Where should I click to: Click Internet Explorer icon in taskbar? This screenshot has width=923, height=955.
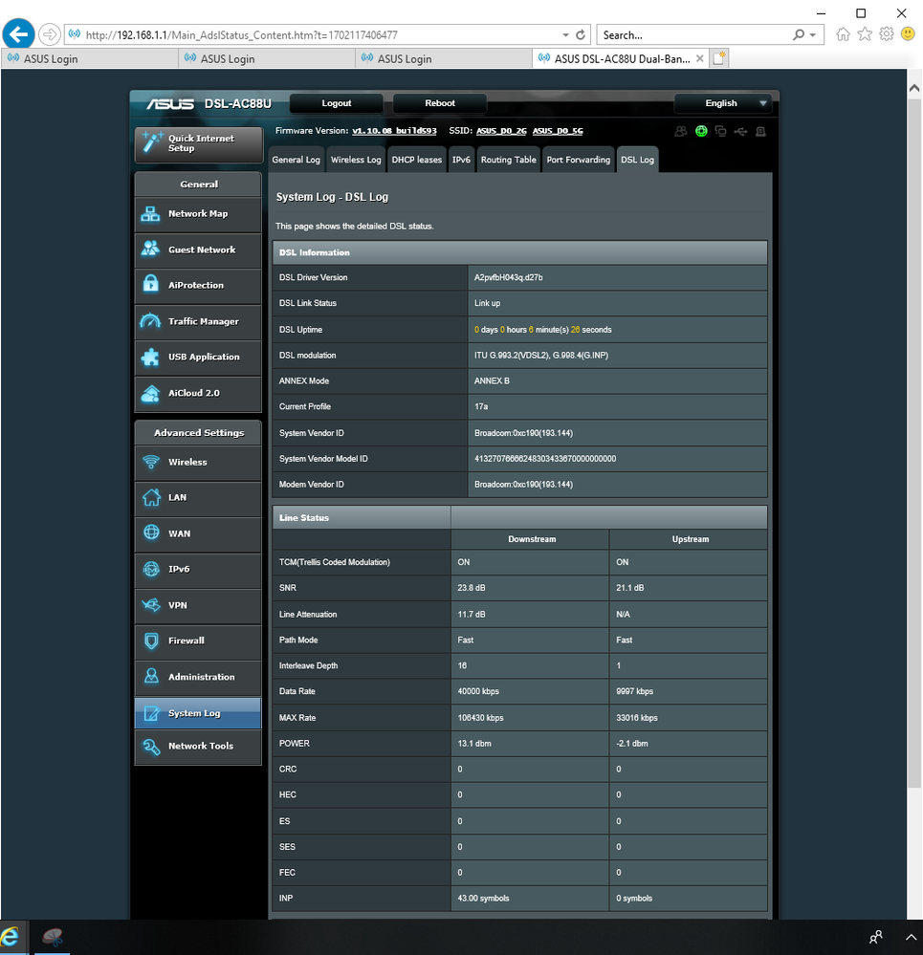(x=11, y=937)
